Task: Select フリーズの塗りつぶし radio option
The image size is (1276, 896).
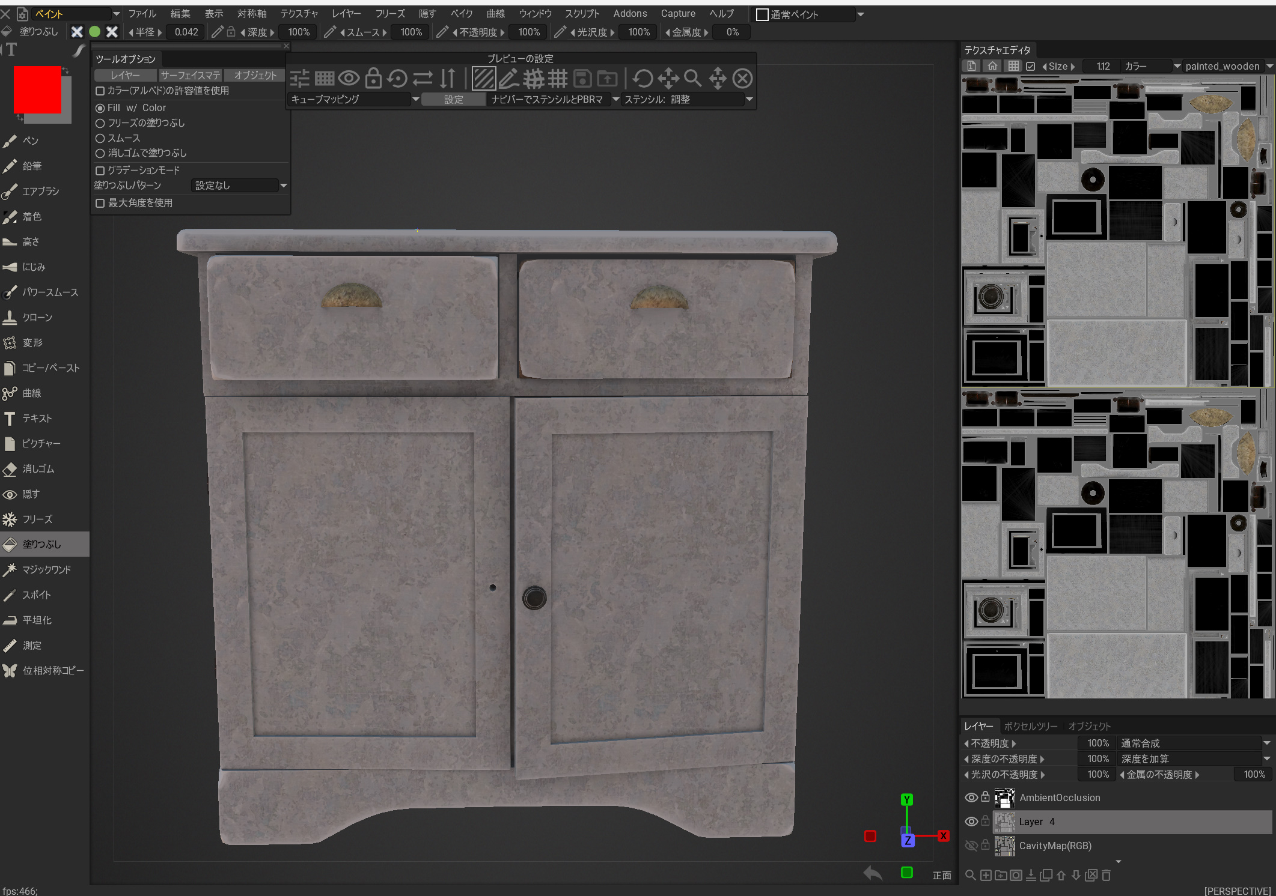Action: click(x=100, y=123)
